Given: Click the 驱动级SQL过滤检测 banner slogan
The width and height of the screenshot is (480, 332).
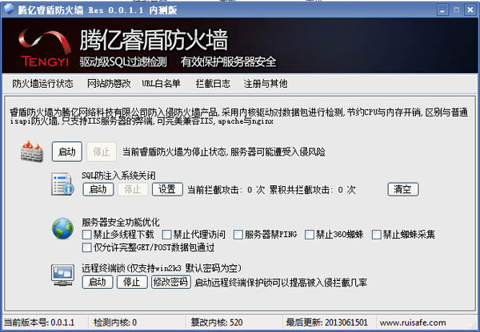Looking at the screenshot, I should click(x=123, y=62).
